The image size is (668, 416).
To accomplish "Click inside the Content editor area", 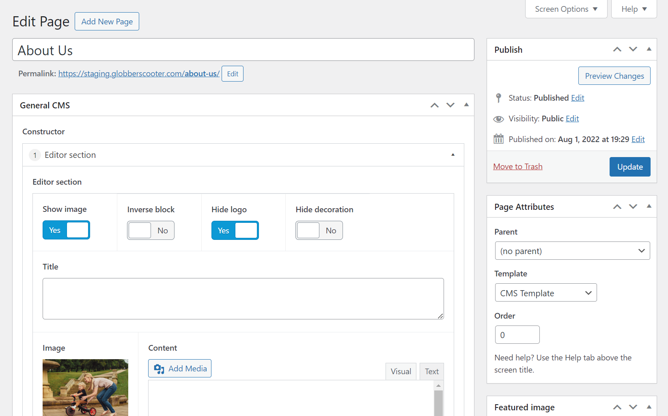I will (x=291, y=398).
